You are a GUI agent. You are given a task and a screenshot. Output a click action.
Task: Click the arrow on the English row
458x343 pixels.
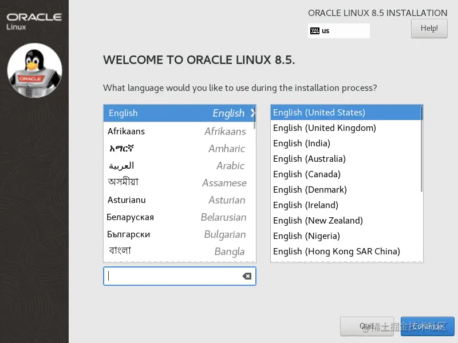pos(253,113)
